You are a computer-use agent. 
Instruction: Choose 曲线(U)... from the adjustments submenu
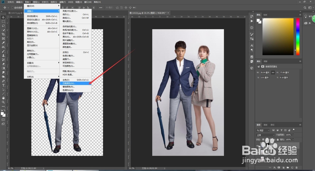tap(67, 18)
